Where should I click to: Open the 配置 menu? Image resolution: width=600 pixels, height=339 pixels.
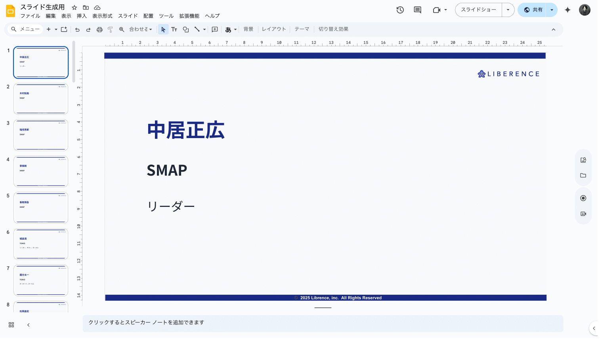click(148, 16)
